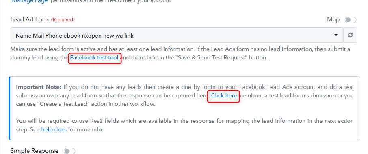The height and width of the screenshot is (154, 368).
Task: Click the red '(Required)' indicator text
Action: tap(63, 20)
